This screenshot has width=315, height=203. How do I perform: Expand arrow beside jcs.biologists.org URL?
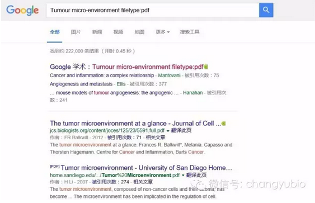(x=168, y=131)
